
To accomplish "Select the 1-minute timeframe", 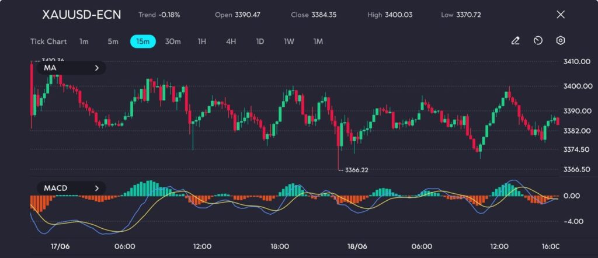I will [84, 41].
